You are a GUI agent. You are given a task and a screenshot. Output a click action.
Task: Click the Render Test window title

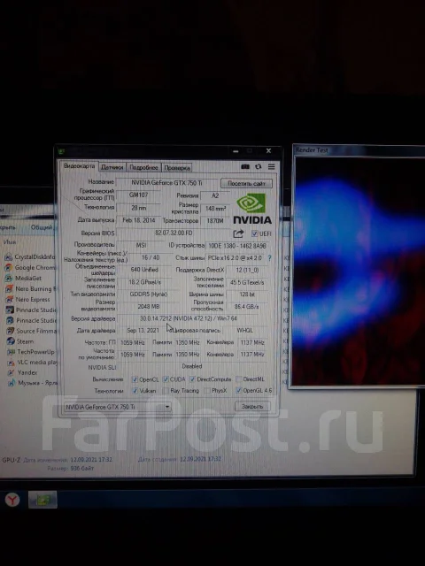tap(312, 149)
